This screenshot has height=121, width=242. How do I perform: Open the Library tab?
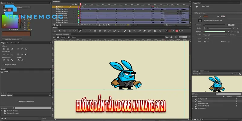(x=195, y=71)
